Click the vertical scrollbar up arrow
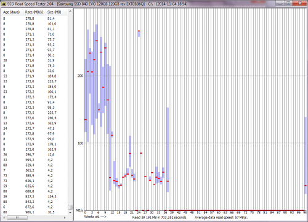The width and height of the screenshot is (308, 222). (x=70, y=12)
